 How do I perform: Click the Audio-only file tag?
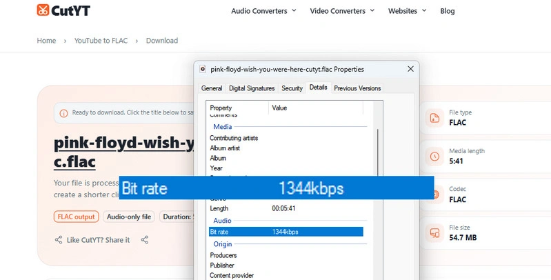click(129, 217)
